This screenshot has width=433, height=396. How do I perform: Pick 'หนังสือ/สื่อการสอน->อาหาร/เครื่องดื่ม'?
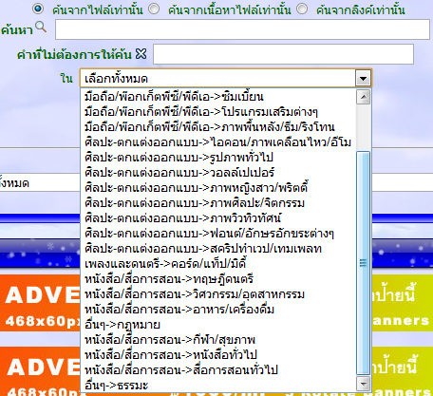[218, 310]
